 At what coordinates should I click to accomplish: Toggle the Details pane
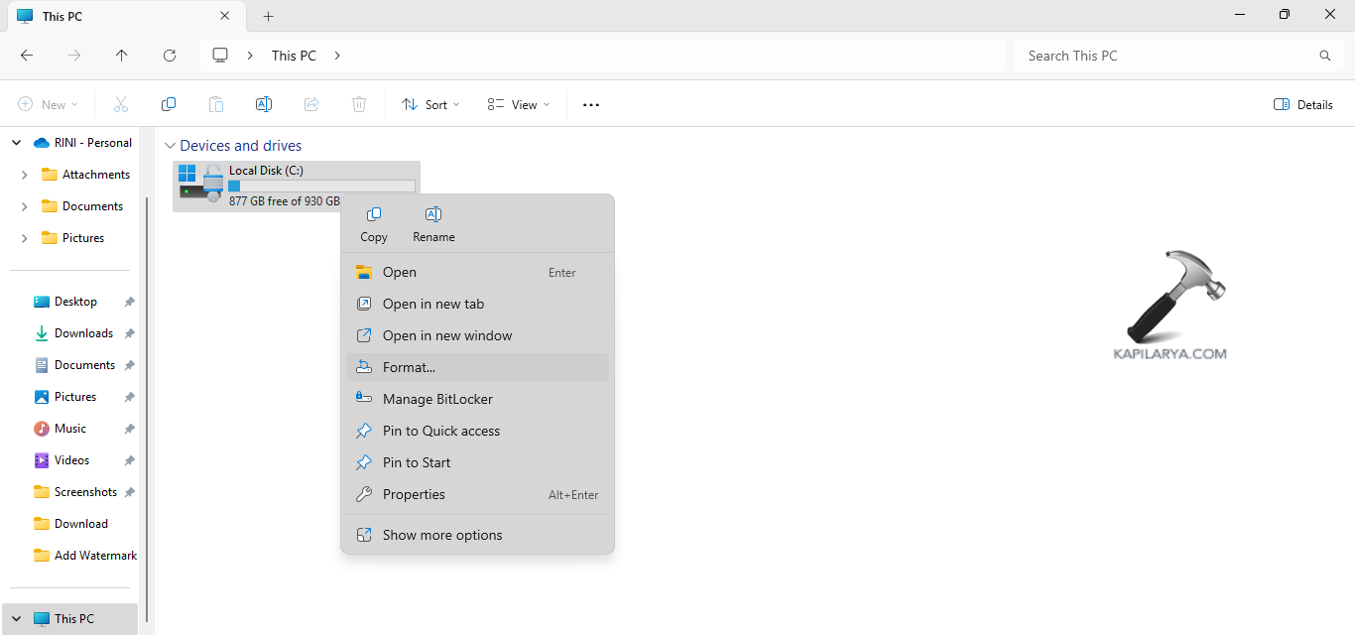tap(1302, 104)
